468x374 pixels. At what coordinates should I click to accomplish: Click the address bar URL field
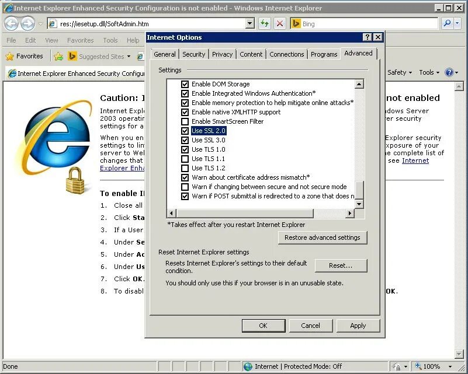tap(151, 23)
